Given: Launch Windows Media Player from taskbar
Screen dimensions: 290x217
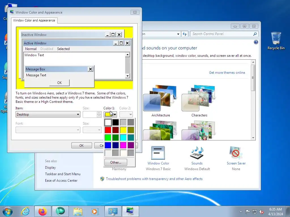Looking at the screenshot, I should pyautogui.click(x=95, y=211).
